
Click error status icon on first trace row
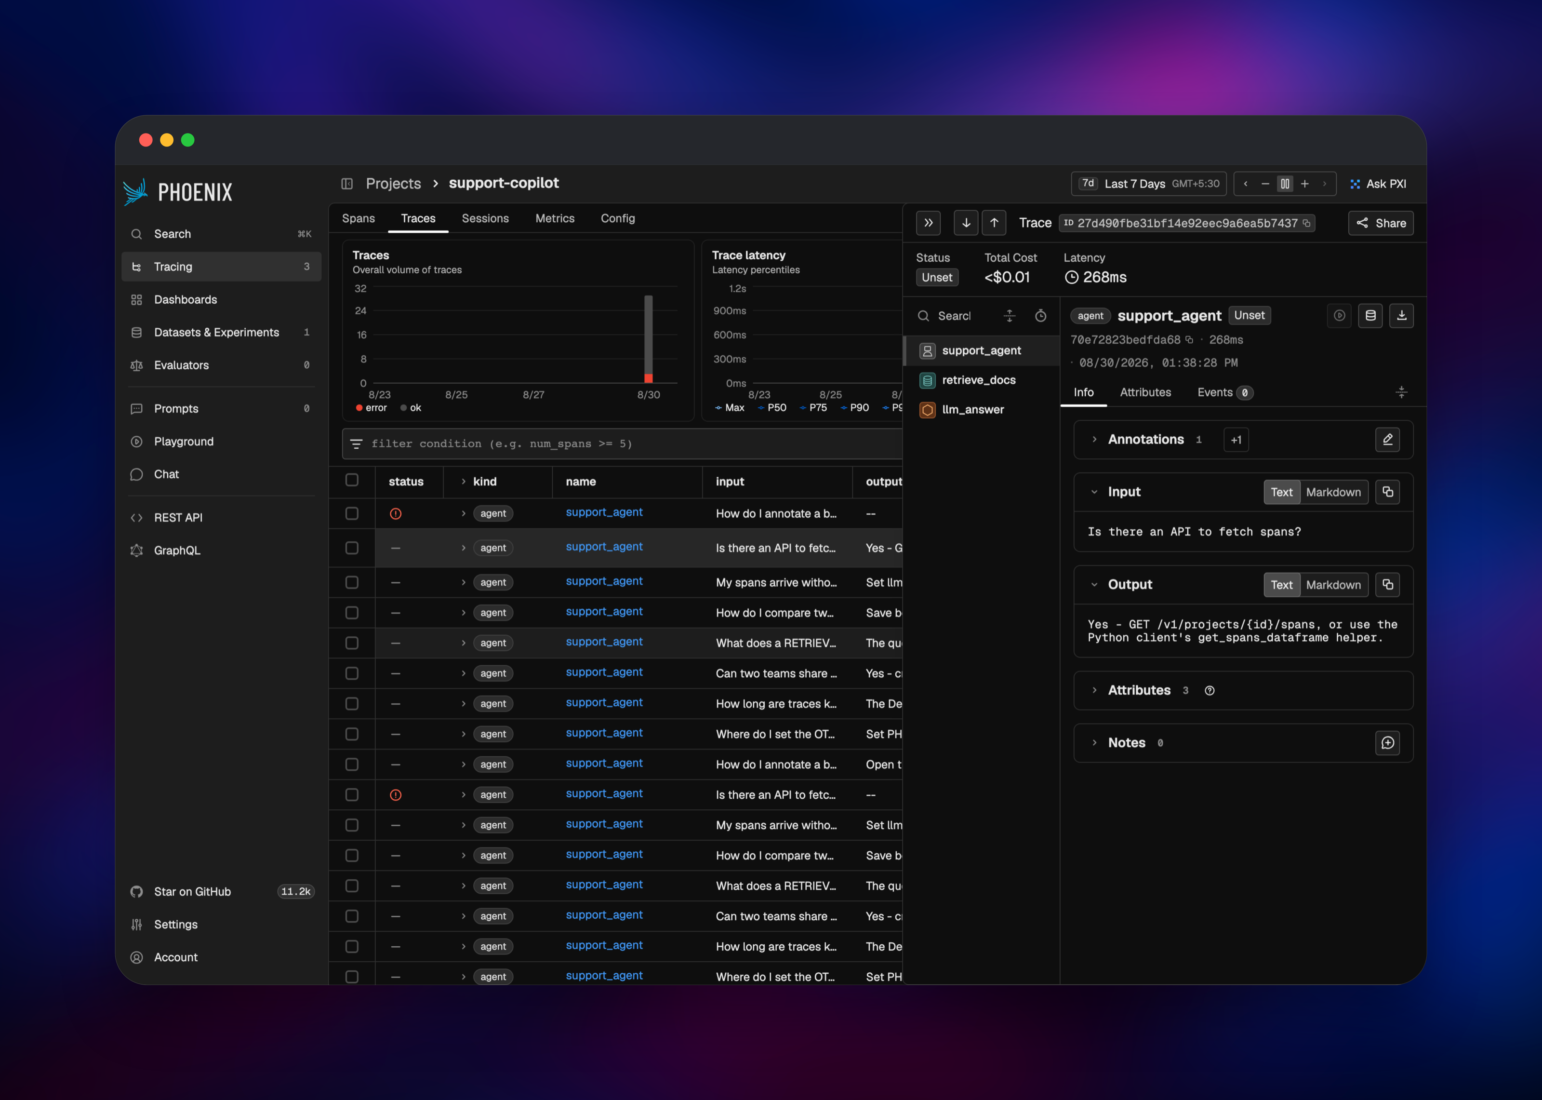[x=395, y=513]
